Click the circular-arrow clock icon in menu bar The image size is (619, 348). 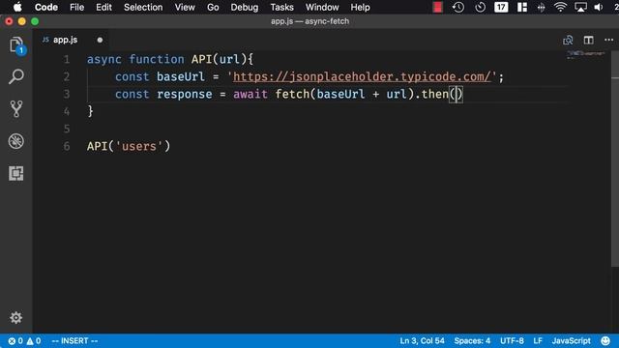coord(480,7)
